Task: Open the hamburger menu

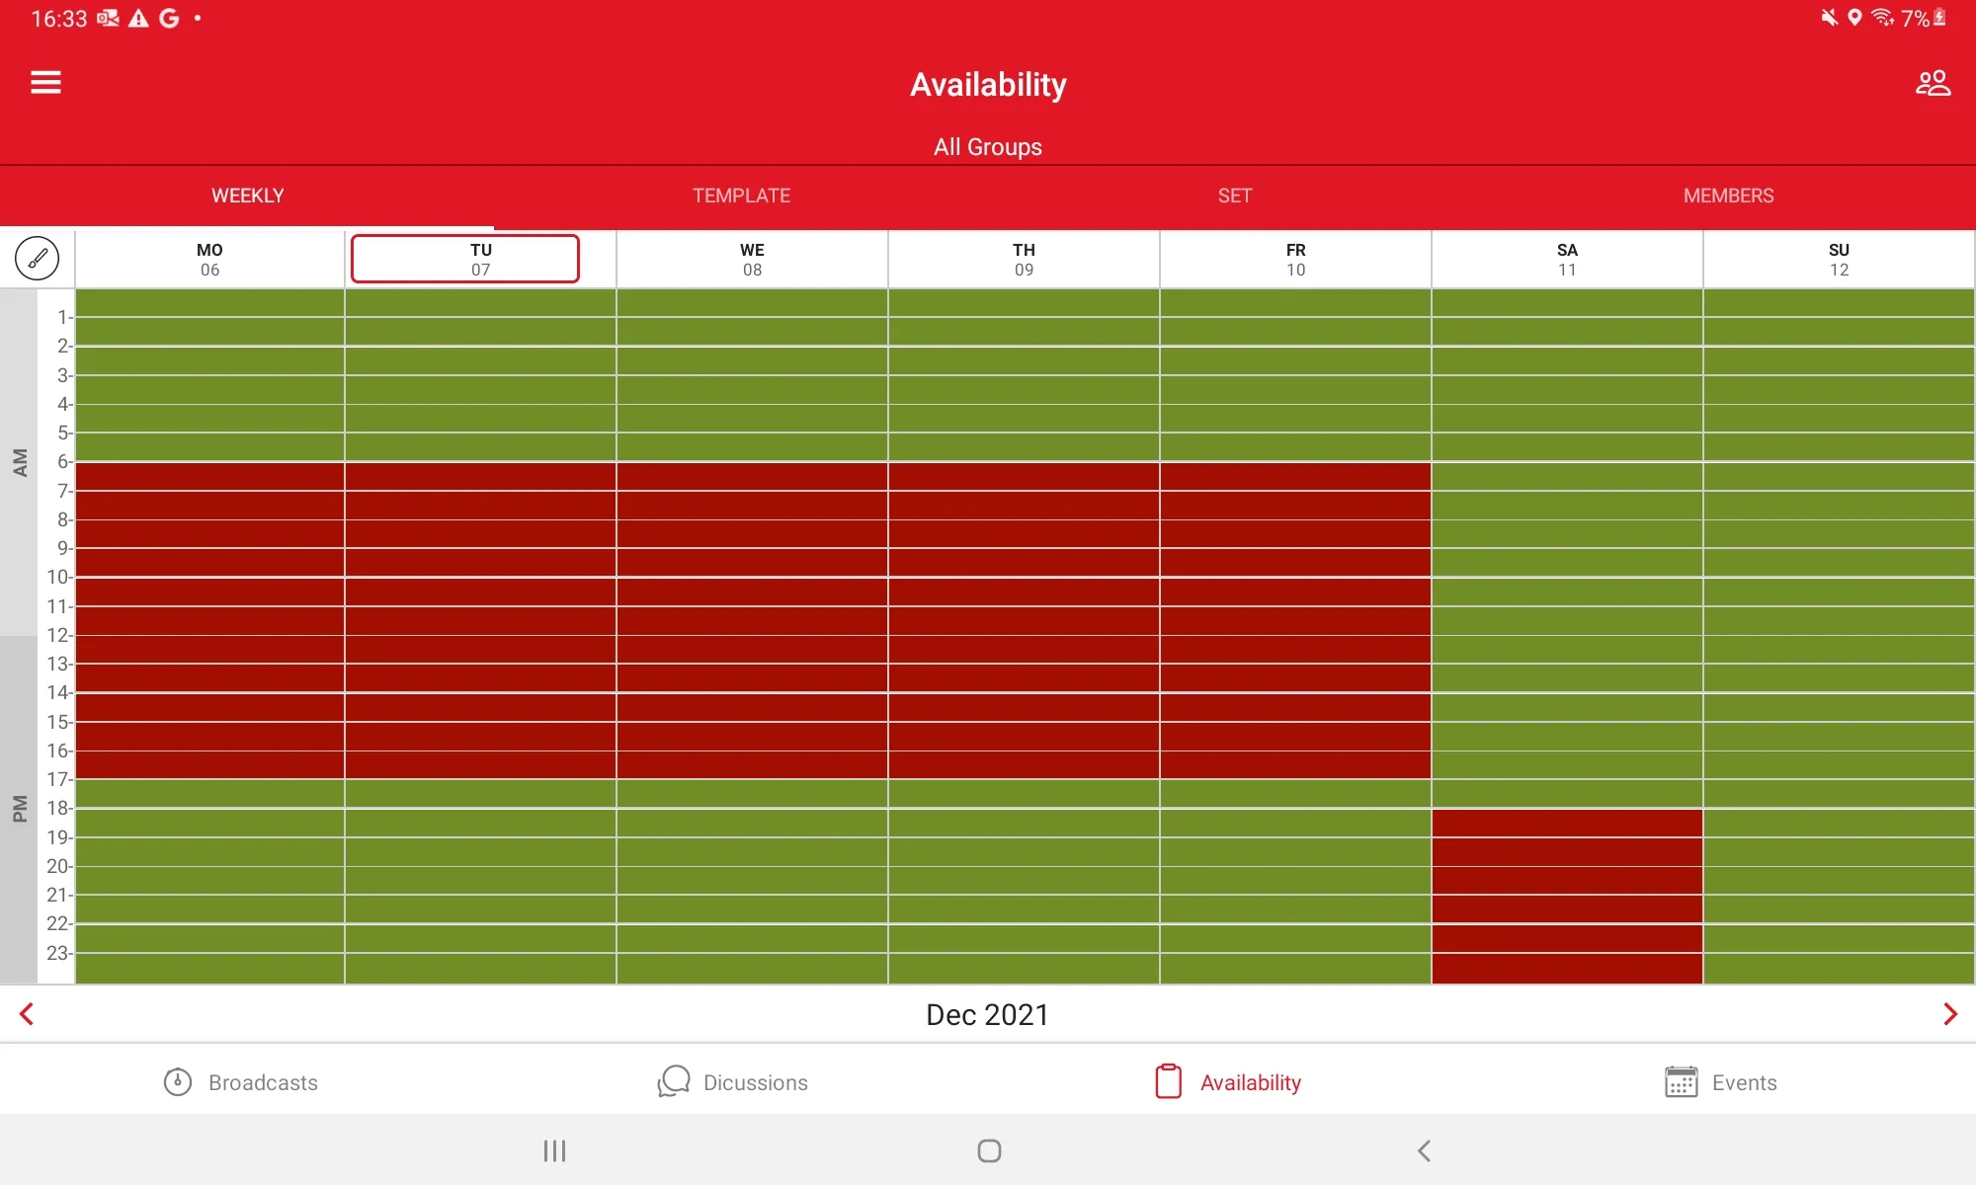Action: pyautogui.click(x=45, y=82)
